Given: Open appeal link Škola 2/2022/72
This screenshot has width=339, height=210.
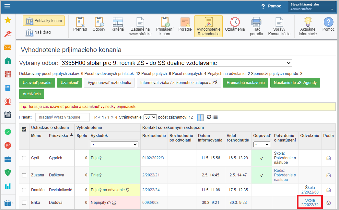Looking at the screenshot, I should 310,203.
